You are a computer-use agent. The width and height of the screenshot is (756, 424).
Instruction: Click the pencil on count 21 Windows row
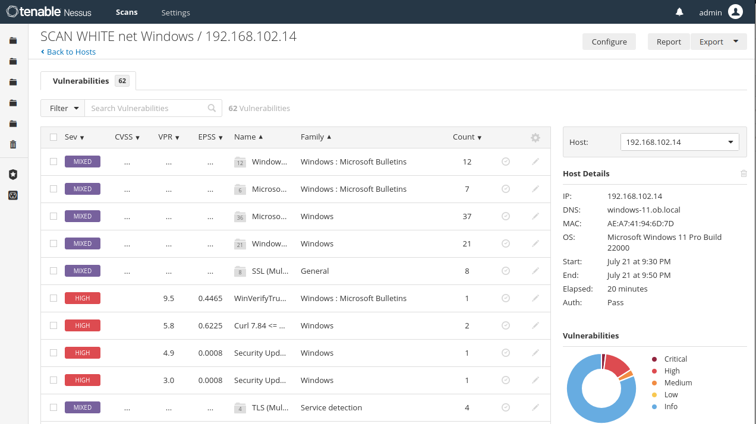[x=535, y=243]
